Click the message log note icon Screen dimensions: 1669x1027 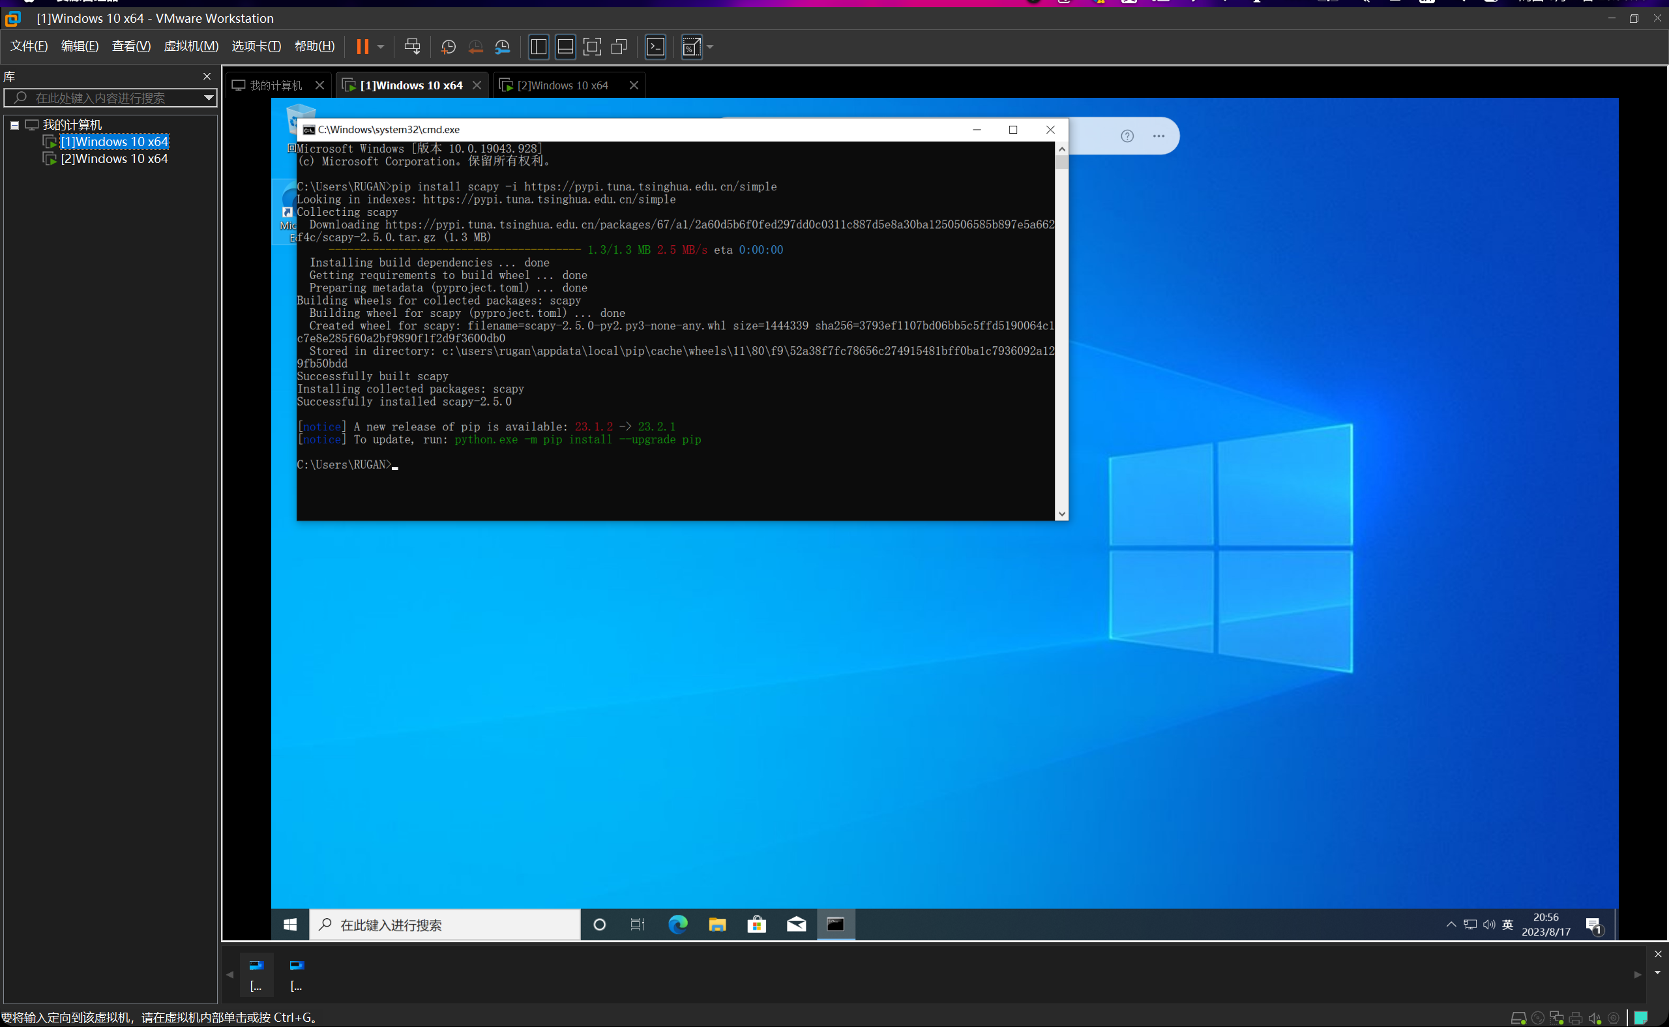pyautogui.click(x=1641, y=1018)
